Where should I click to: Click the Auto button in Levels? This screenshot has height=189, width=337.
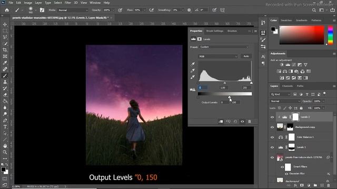(246, 56)
